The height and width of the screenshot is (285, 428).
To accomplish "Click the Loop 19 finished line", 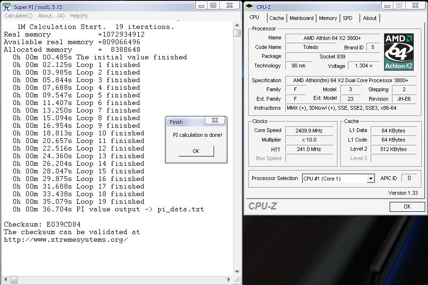I will pyautogui.click(x=78, y=202).
